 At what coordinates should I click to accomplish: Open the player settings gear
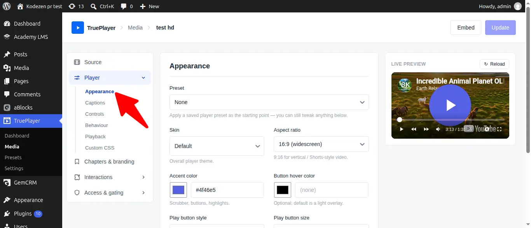point(486,129)
